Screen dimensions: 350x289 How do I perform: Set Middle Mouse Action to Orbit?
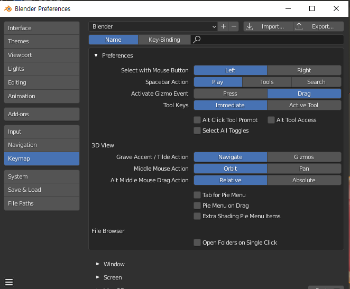pos(231,169)
